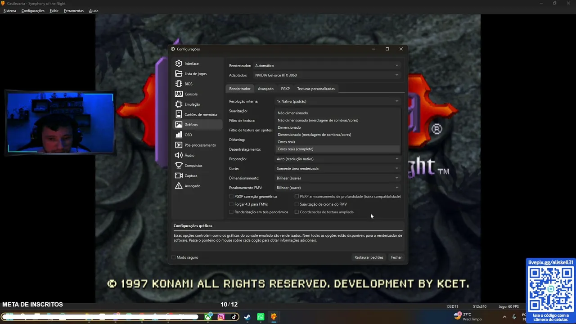Screen dimensions: 576x324
Task: Select the Lista de jogos icon
Action: click(x=179, y=74)
